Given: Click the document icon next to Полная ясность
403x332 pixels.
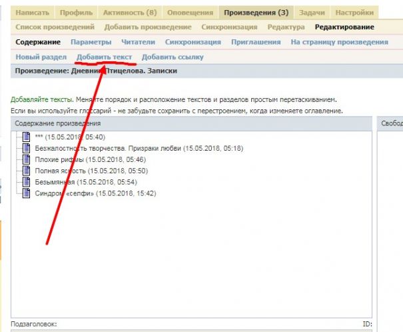Looking at the screenshot, I should point(27,171).
